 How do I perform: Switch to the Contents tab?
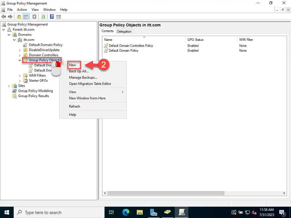point(107,31)
